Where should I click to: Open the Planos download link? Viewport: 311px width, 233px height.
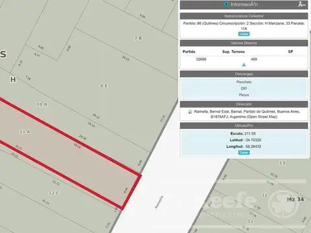pyautogui.click(x=244, y=95)
